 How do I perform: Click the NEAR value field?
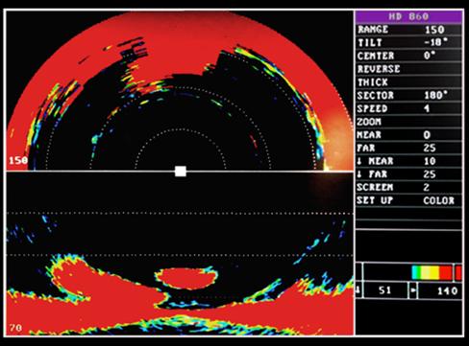pos(427,135)
